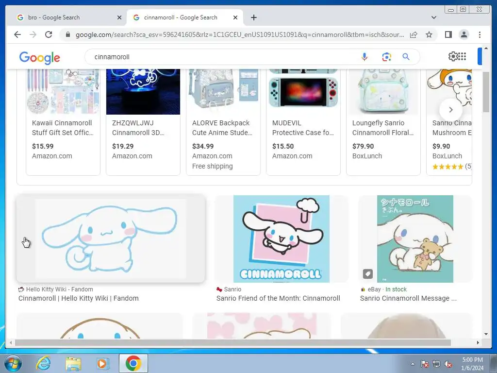497x373 pixels.
Task: Start voice search with microphone
Action: (364, 57)
